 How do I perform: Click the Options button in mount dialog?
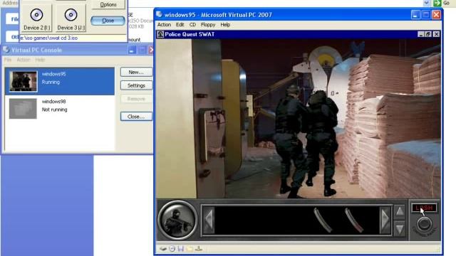[x=108, y=4]
